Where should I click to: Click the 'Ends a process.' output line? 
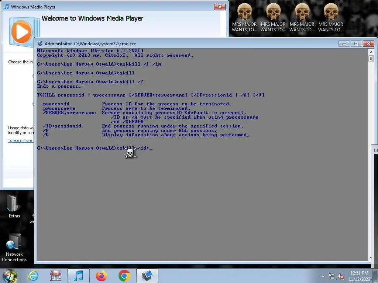(59, 86)
